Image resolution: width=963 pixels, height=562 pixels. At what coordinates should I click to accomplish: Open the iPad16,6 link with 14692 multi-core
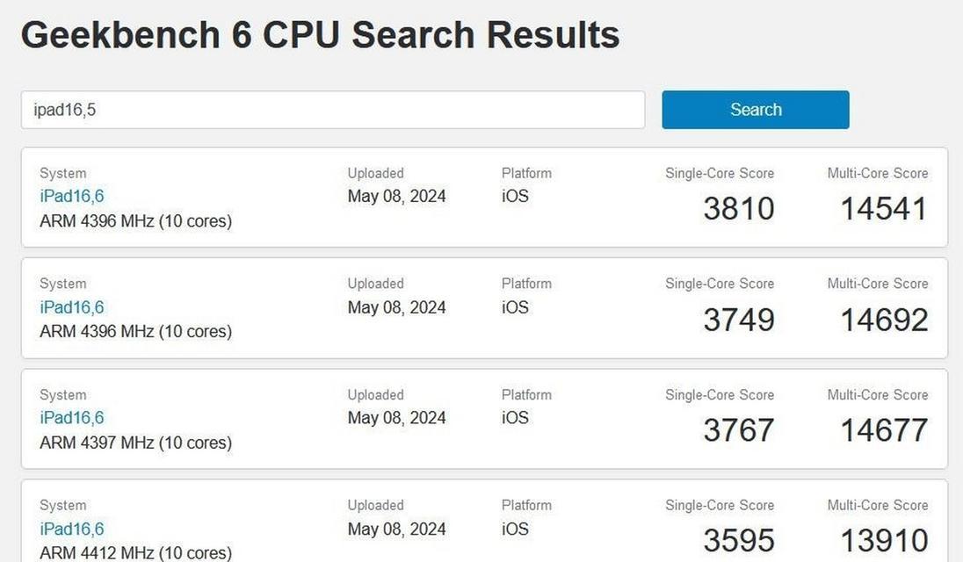pos(72,307)
